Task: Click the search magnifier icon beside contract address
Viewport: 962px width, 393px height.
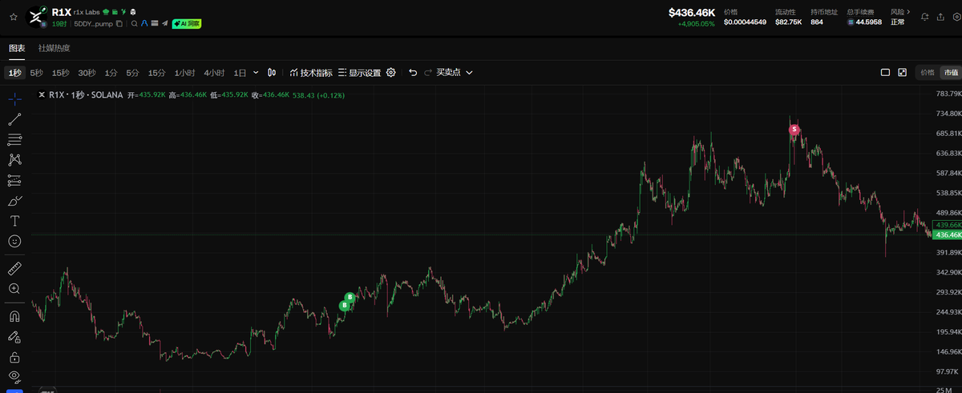Action: coord(135,24)
